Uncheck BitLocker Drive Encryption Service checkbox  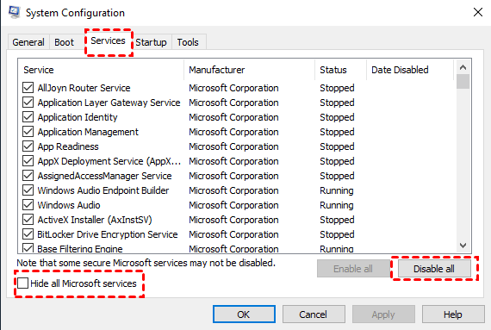point(28,234)
